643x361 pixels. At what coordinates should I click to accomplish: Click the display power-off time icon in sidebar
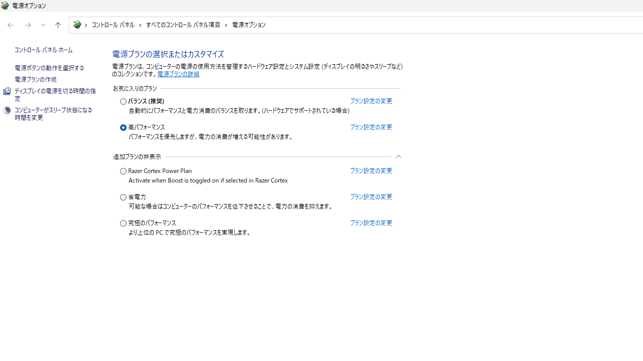click(7, 91)
